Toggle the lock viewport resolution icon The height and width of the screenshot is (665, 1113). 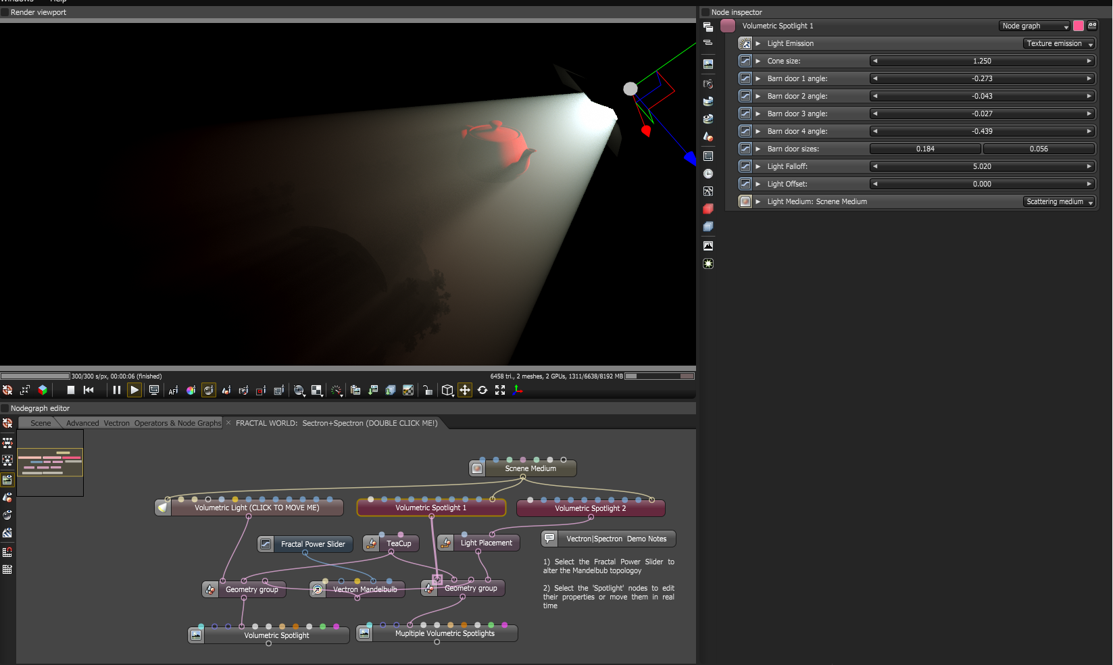coord(428,391)
